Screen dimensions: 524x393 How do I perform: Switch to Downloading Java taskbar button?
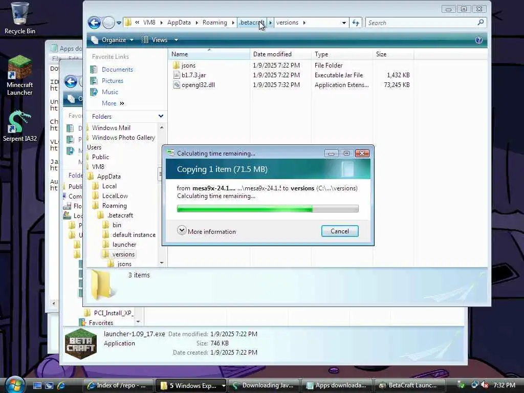[x=264, y=385]
